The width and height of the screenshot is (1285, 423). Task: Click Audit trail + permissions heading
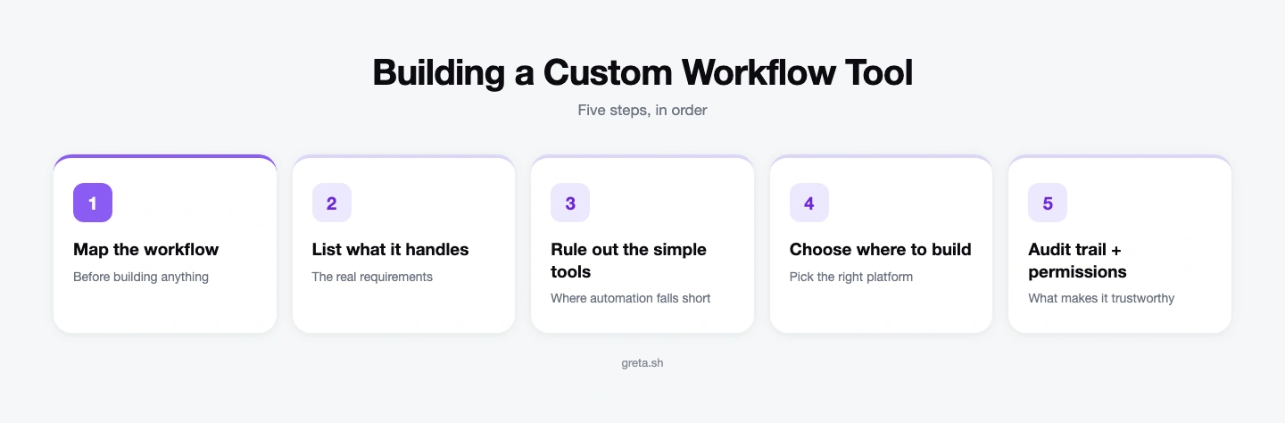[1077, 260]
